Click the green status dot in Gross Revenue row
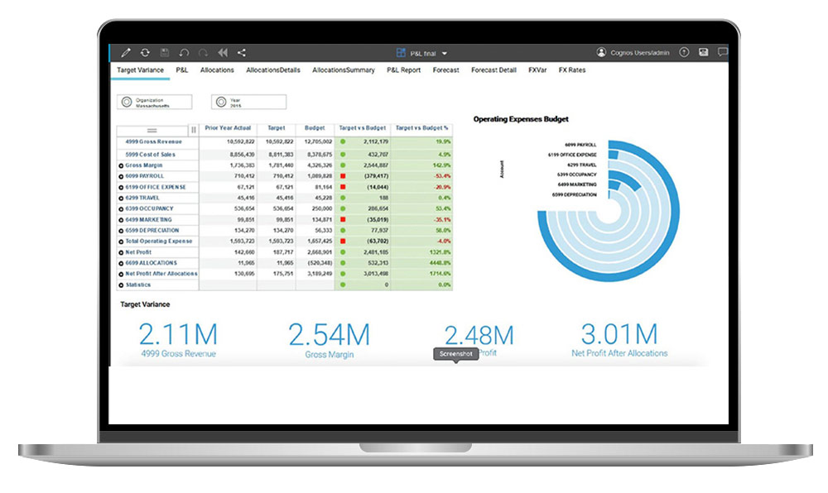 point(343,141)
